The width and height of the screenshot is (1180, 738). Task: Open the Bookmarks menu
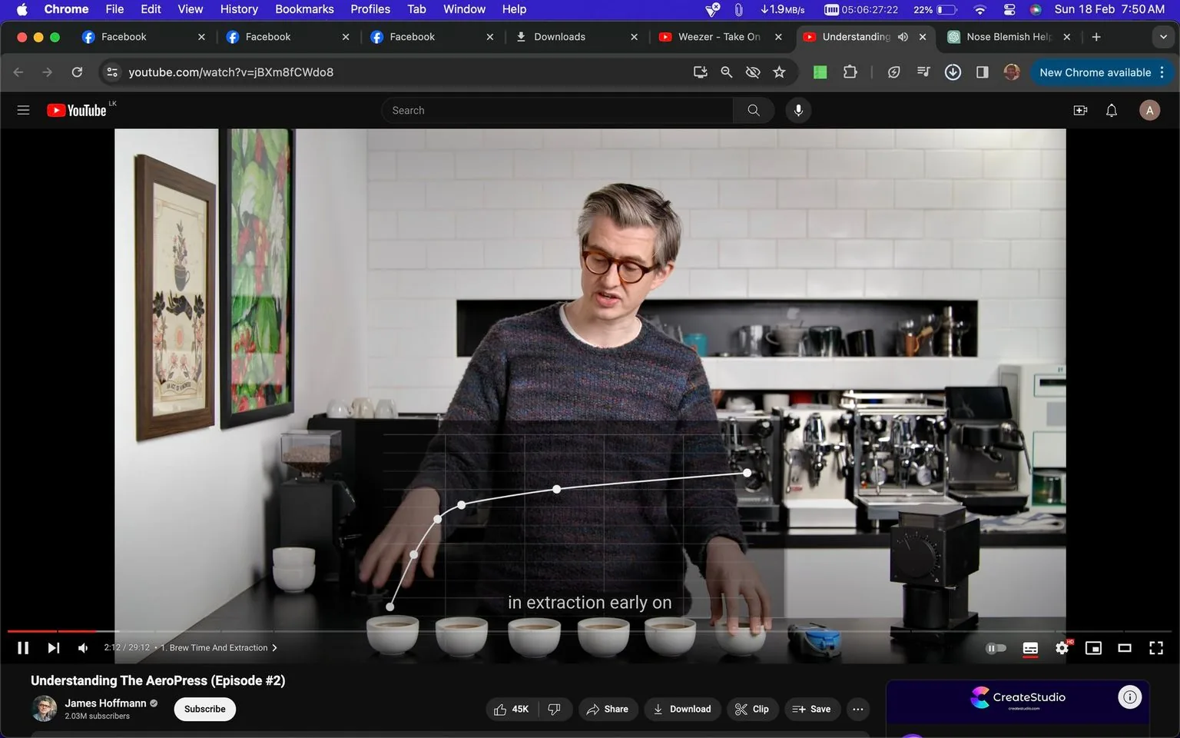click(304, 8)
